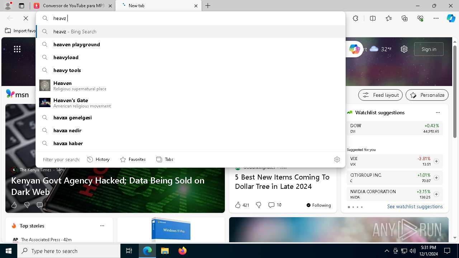
Task: Select Heaven's Gate suggestion
Action: tap(190, 103)
